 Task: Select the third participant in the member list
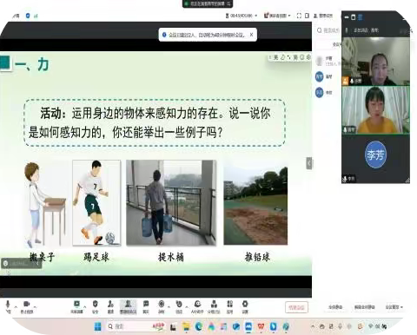(x=328, y=93)
